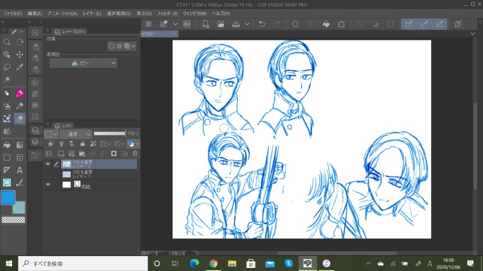Screen dimensions: 483x271
Task: Hide layer レイヤー 2 with eye icon
Action: 48,164
